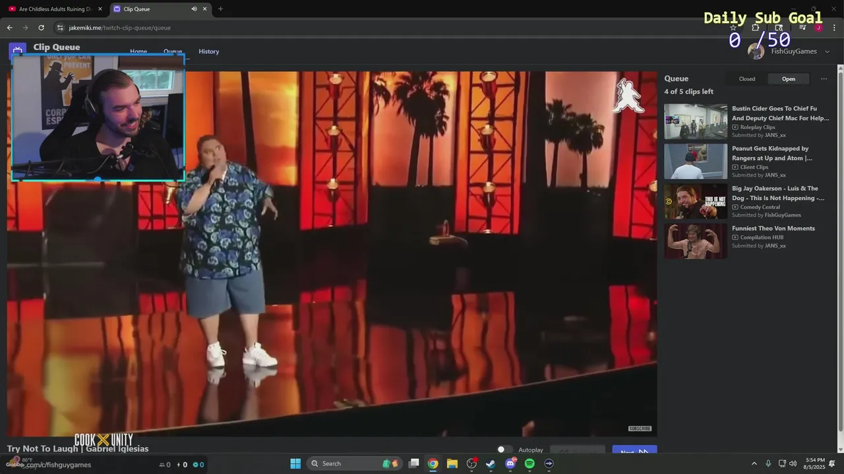Click the Peanut Gets Kidnapped clip thumbnail

[x=696, y=161]
